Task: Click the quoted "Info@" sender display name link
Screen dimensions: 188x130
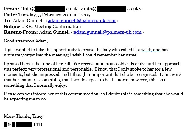Action: click(50, 9)
